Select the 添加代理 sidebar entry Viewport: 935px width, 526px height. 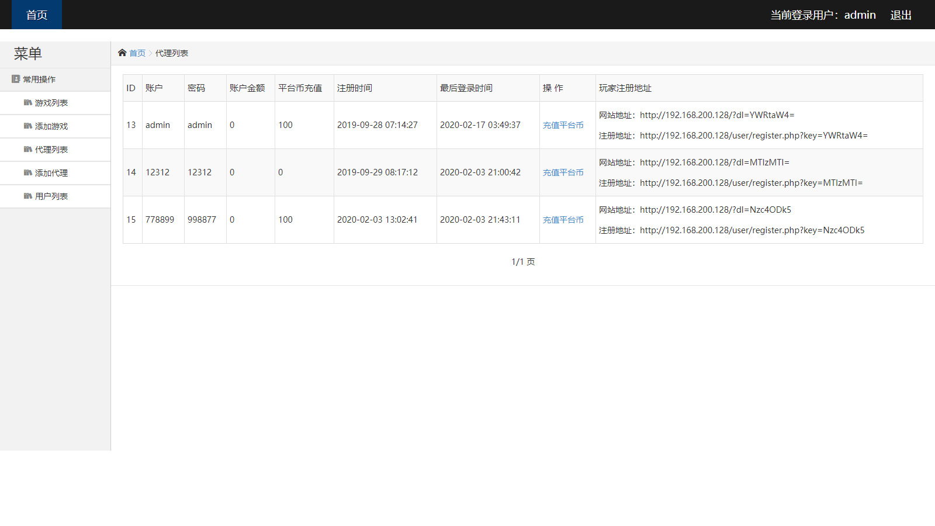53,172
